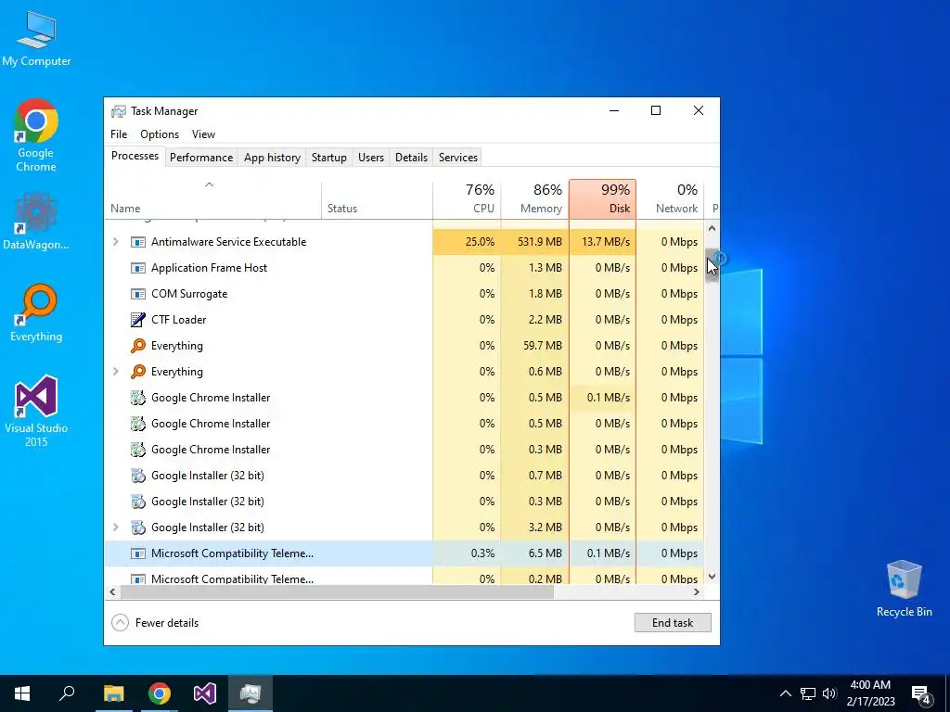This screenshot has height=712, width=950.
Task: Open volume control tray icon
Action: point(829,693)
